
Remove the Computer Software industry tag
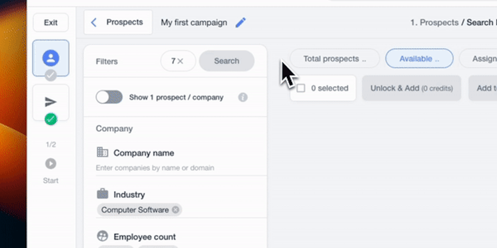tap(176, 210)
